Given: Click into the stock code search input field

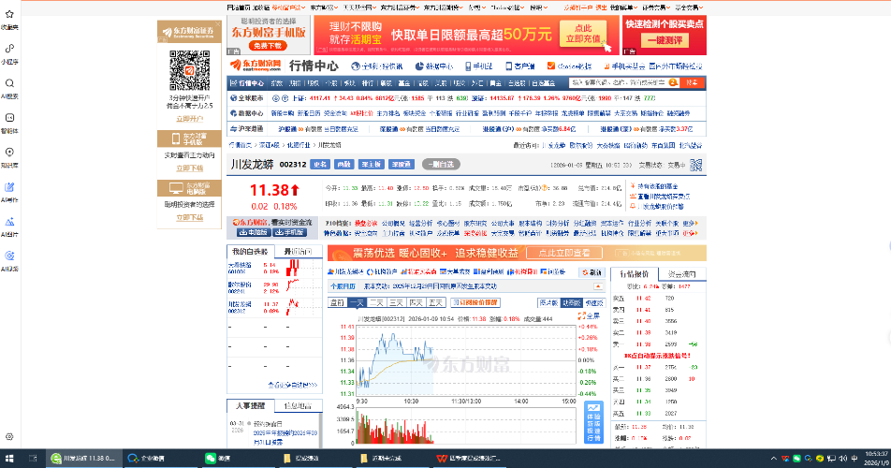Looking at the screenshot, I should (x=619, y=83).
